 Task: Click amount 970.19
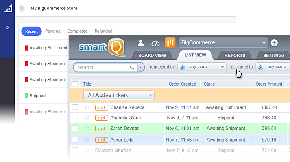tap(269, 140)
